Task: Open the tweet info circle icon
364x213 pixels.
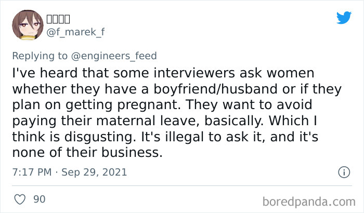Action: [x=343, y=171]
